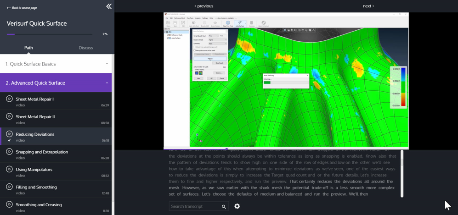The height and width of the screenshot is (215, 458).
Task: Open the Auto Surface toolbar dropdown arrow
Action: (246, 24)
